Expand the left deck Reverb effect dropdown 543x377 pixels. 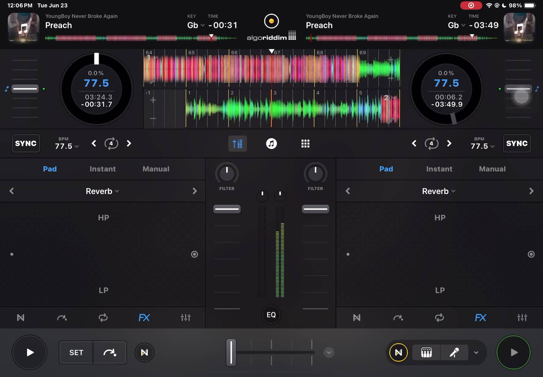pos(102,191)
